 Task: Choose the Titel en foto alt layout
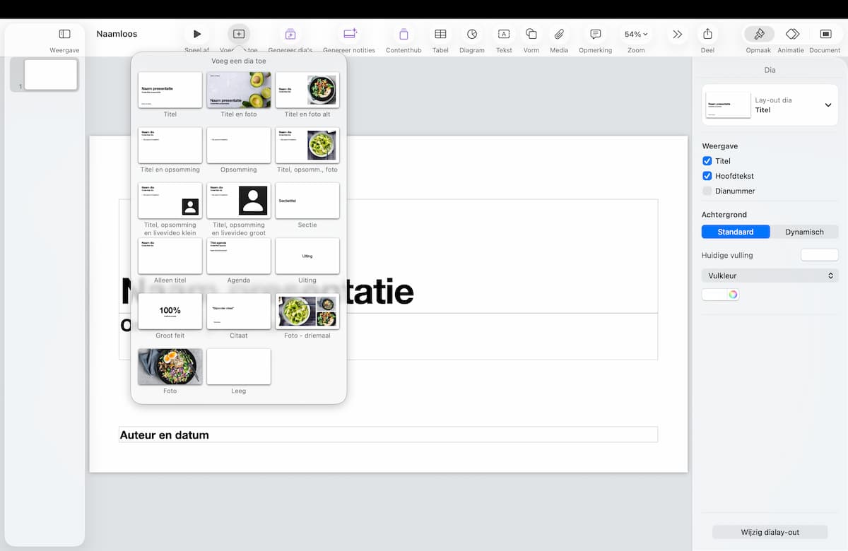(x=307, y=90)
